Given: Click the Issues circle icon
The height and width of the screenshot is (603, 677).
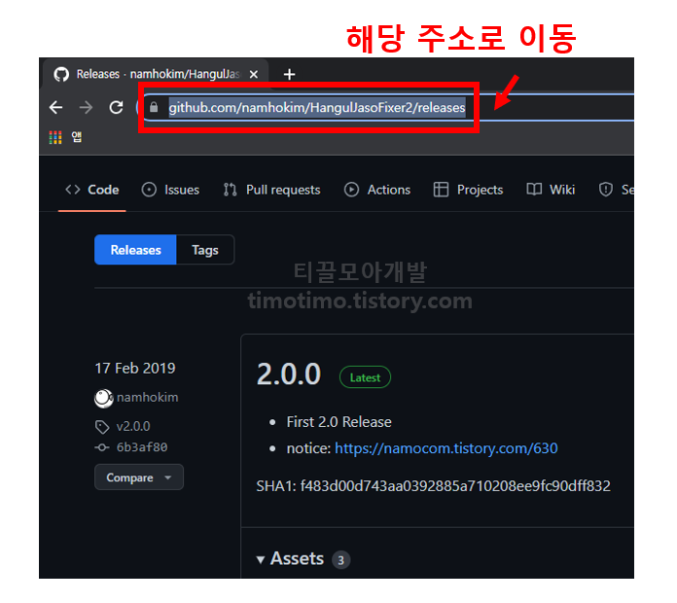Looking at the screenshot, I should coord(149,190).
